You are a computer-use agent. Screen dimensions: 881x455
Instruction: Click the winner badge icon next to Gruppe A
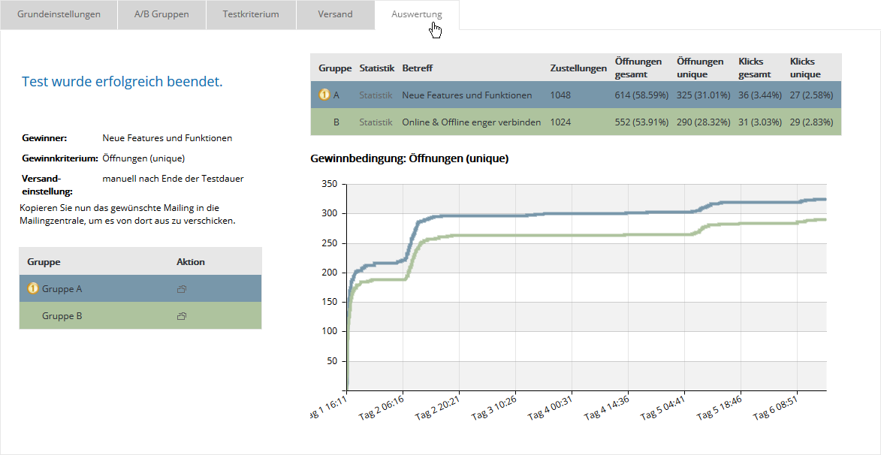coord(33,288)
